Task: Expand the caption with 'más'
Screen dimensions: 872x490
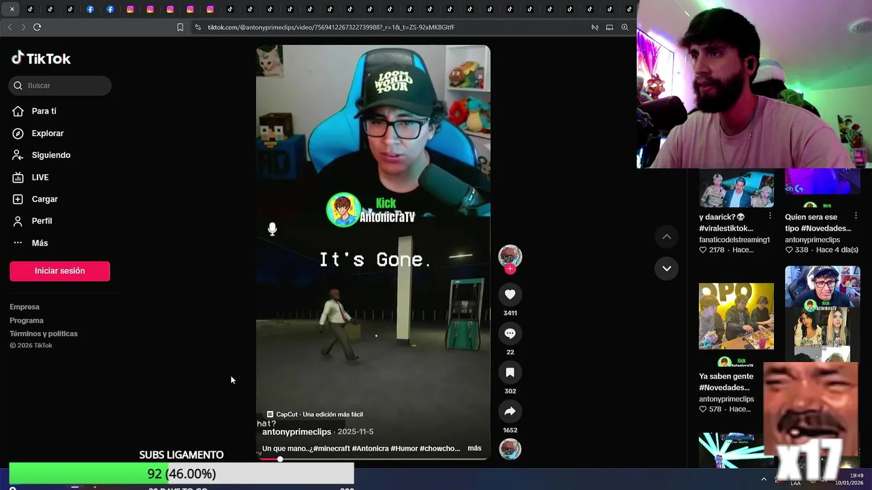Action: (x=475, y=448)
